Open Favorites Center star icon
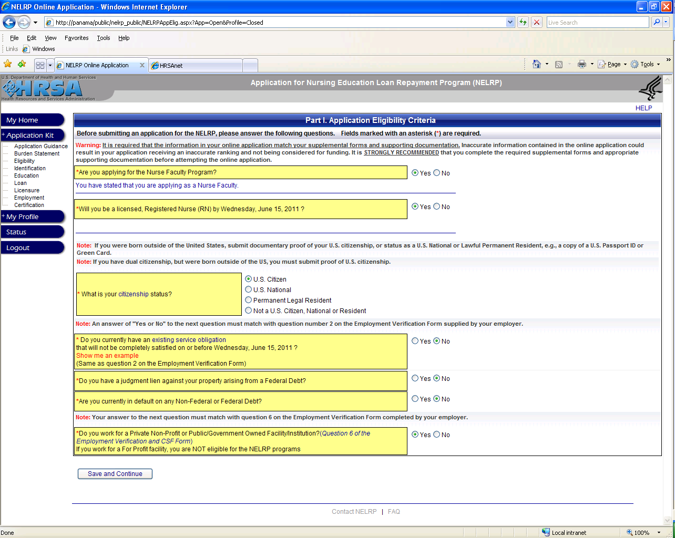Viewport: 675px width, 538px height. (8, 64)
